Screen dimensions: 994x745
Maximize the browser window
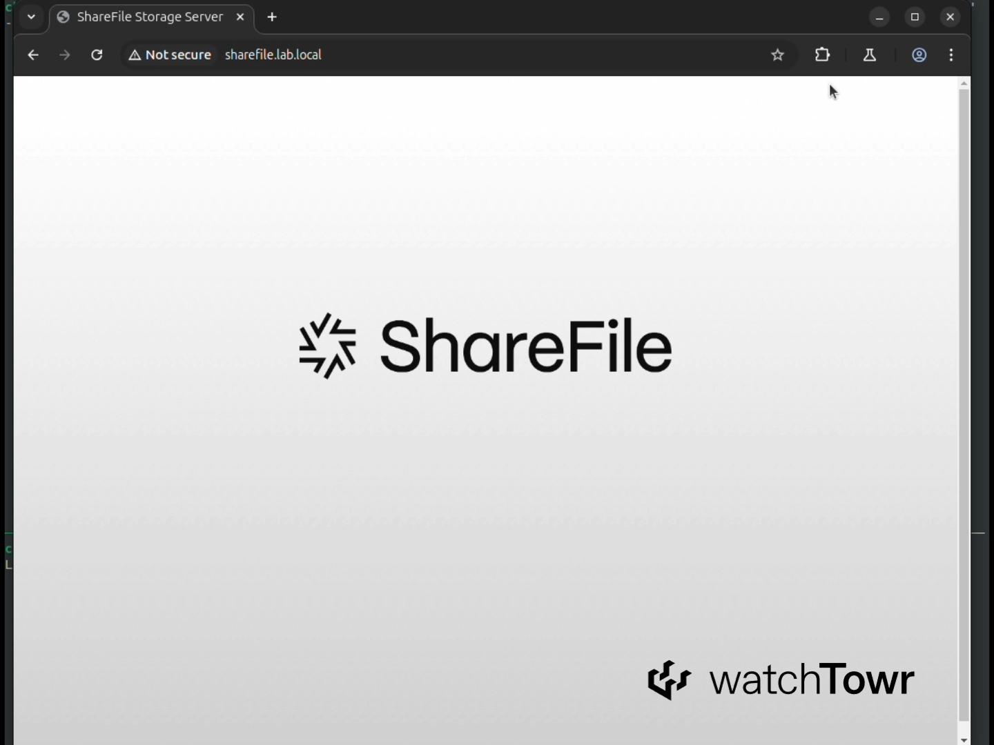click(x=915, y=17)
